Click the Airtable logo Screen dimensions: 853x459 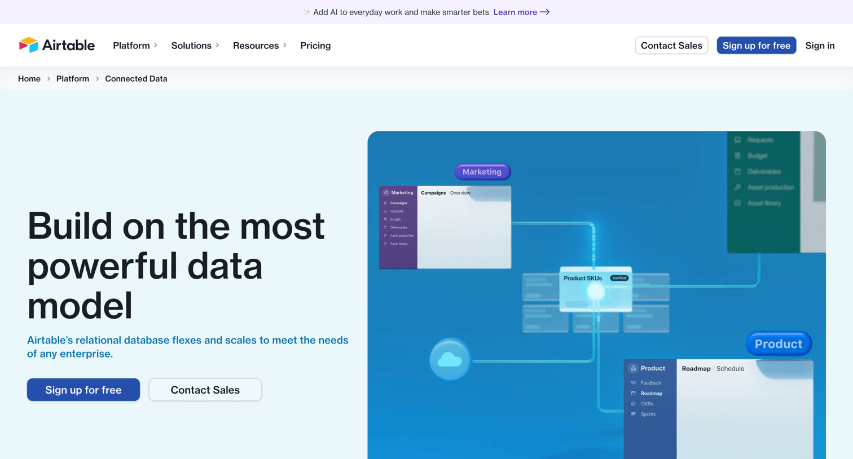(x=56, y=45)
